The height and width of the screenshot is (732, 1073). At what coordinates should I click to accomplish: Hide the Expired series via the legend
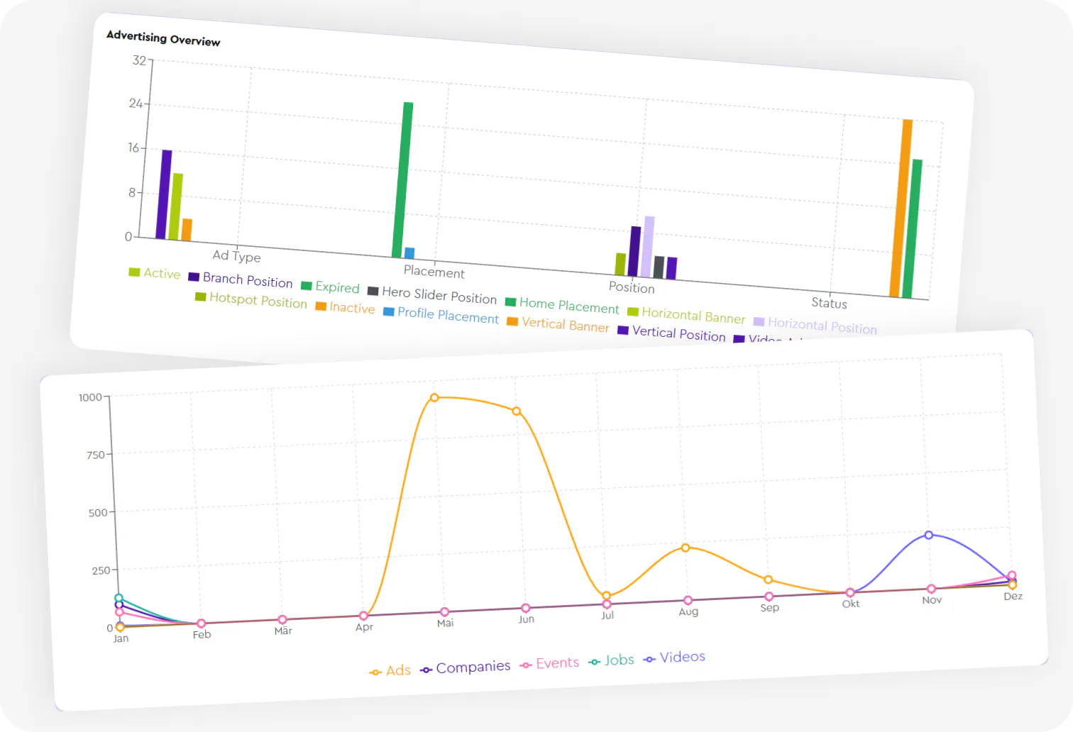(x=330, y=287)
